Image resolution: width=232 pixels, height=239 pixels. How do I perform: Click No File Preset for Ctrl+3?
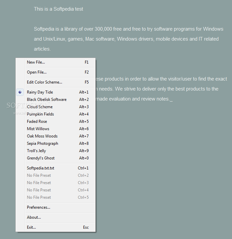pyautogui.click(x=56, y=183)
